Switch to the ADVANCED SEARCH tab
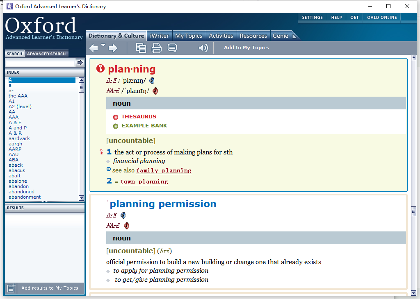 (46, 54)
